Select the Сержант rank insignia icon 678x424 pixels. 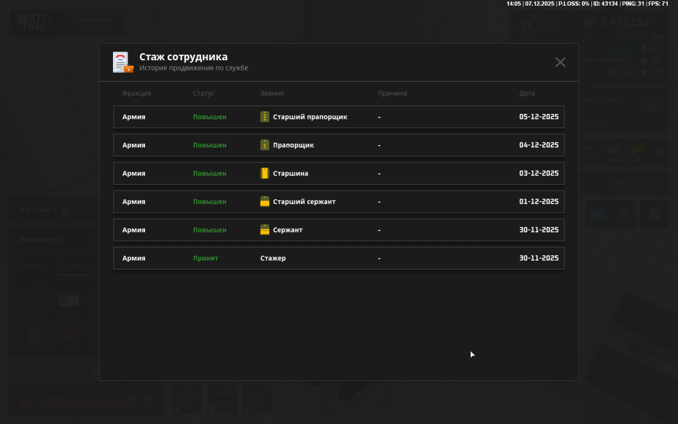264,230
